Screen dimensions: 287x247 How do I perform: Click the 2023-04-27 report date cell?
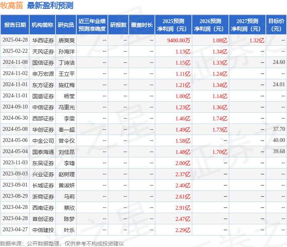(15, 229)
